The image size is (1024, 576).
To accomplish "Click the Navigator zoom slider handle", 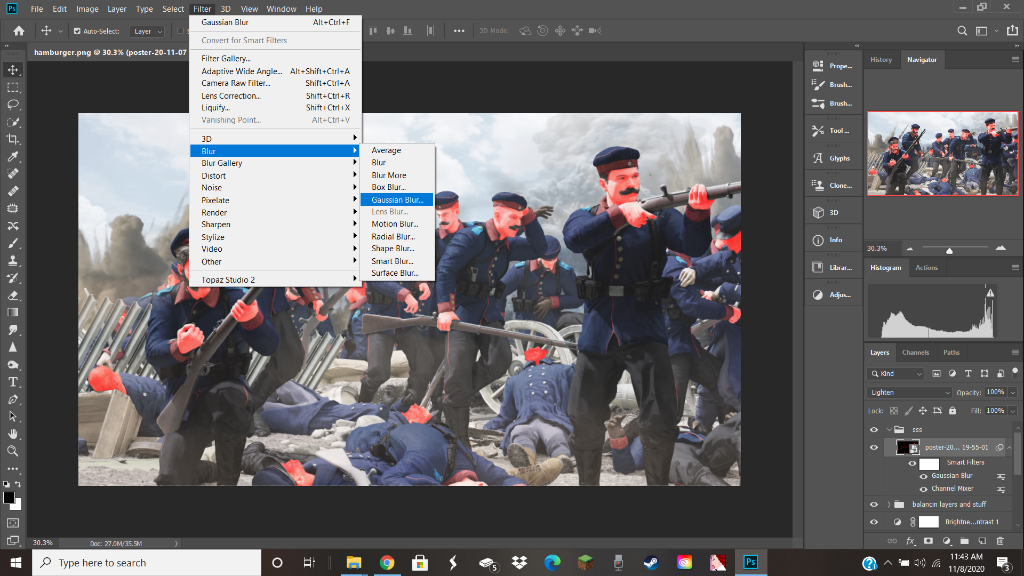I will pyautogui.click(x=949, y=250).
